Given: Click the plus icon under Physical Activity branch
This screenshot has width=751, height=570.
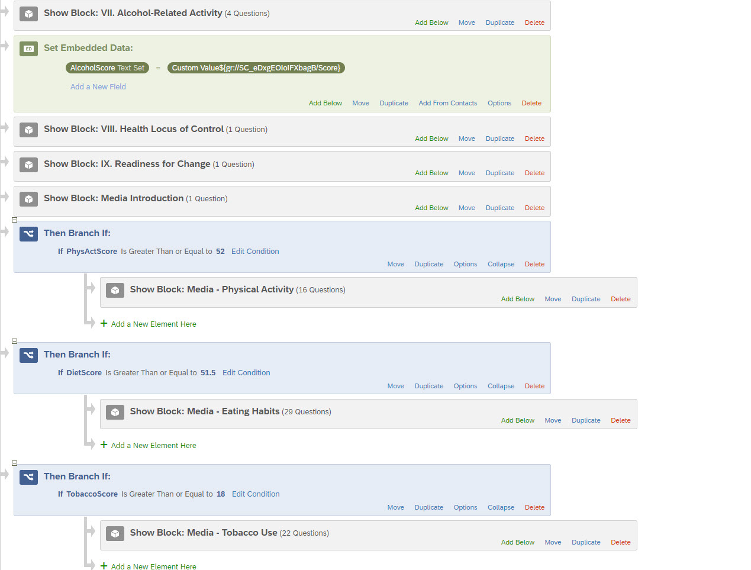Looking at the screenshot, I should point(104,323).
